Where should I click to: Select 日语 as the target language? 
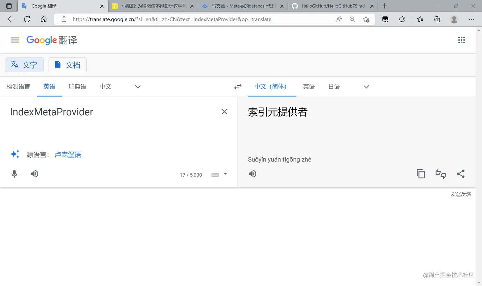tap(334, 87)
